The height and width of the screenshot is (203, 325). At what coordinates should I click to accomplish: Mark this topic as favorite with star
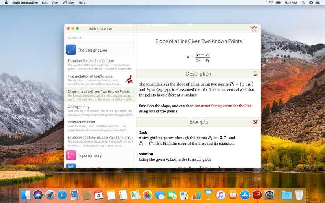254,28
